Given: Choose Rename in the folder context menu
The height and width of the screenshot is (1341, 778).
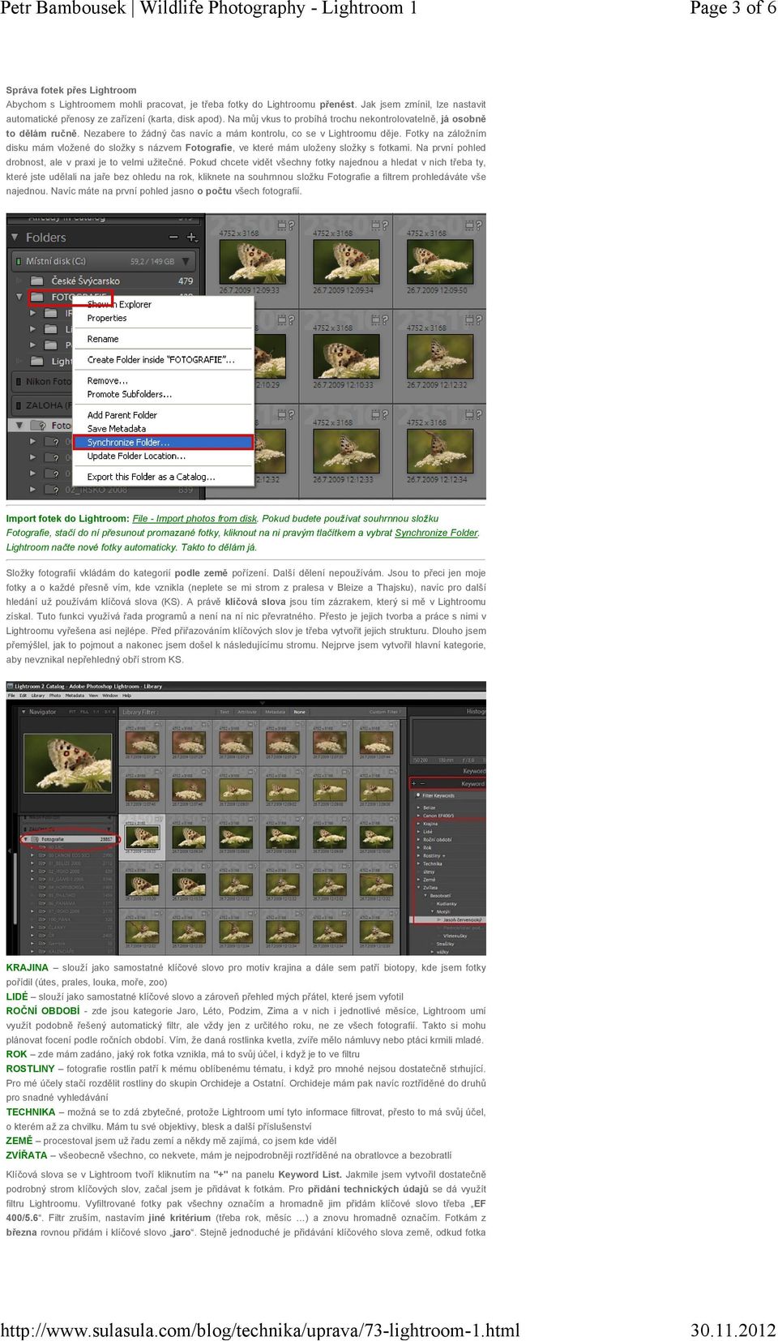Looking at the screenshot, I should (103, 339).
